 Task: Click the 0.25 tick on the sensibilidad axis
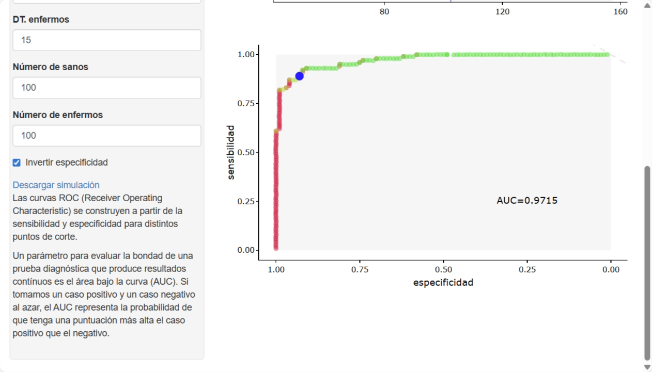245,201
